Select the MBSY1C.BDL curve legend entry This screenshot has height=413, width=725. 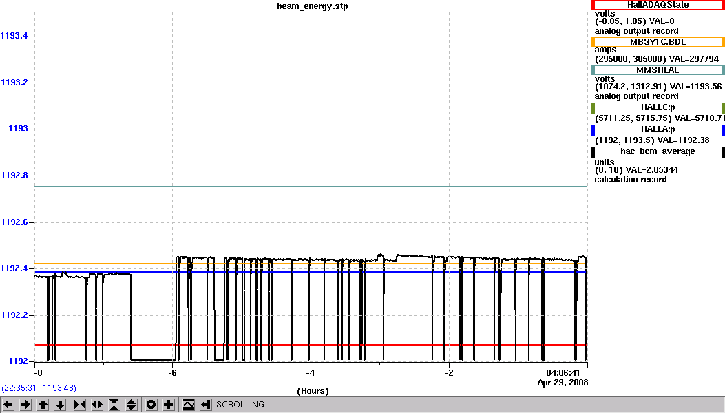point(658,42)
